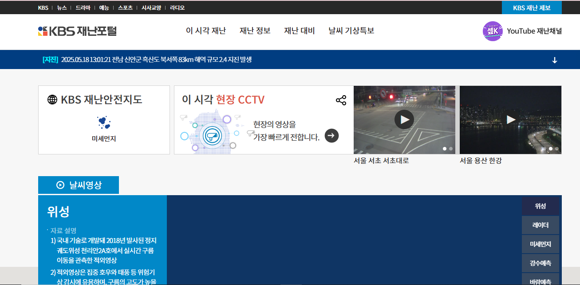Select the white carousel dot on 한강 video

(551, 149)
